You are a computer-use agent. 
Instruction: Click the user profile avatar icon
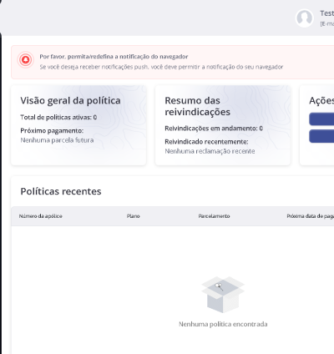[x=304, y=18]
